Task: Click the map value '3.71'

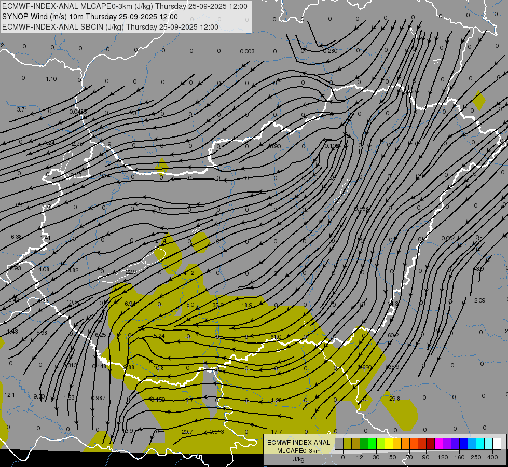Action: [22, 109]
